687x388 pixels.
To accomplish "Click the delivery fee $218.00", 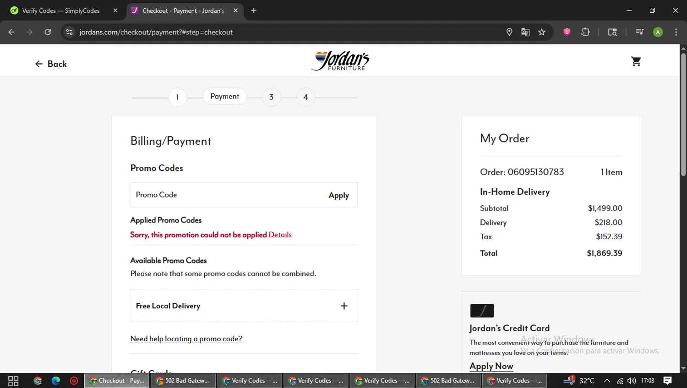I will pos(608,223).
